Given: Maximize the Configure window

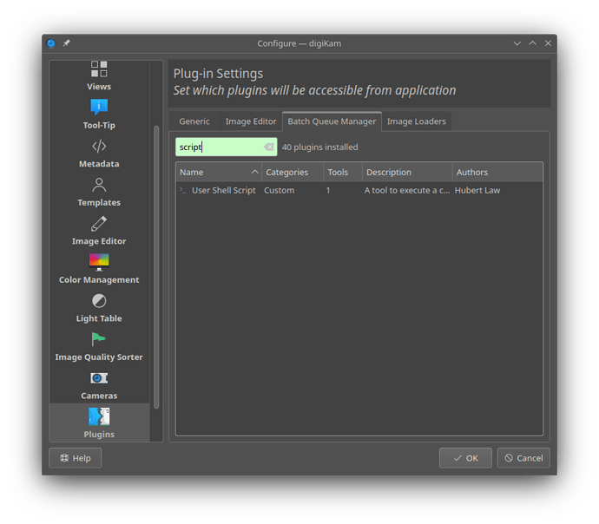Looking at the screenshot, I should 532,43.
